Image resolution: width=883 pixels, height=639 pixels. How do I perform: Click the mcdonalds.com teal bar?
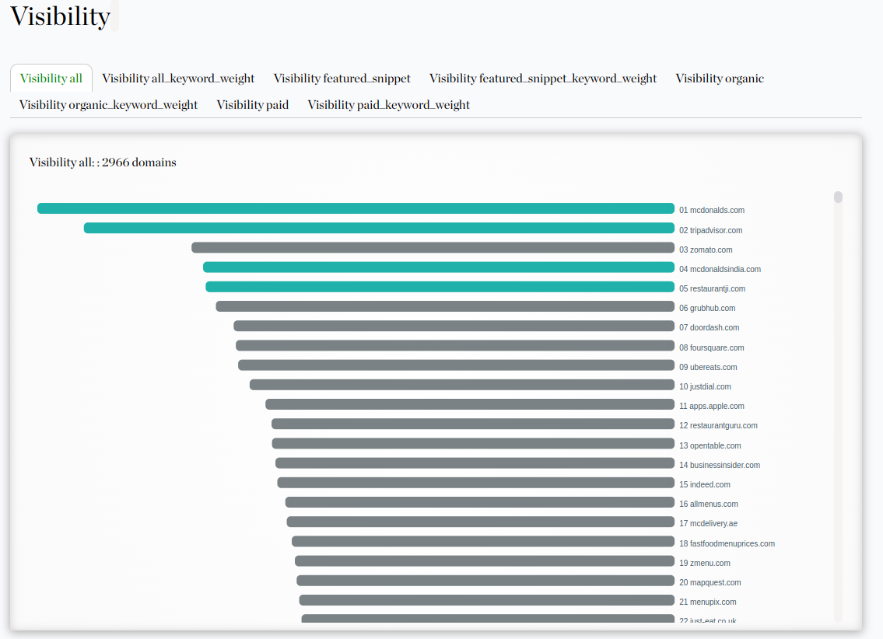coord(356,208)
